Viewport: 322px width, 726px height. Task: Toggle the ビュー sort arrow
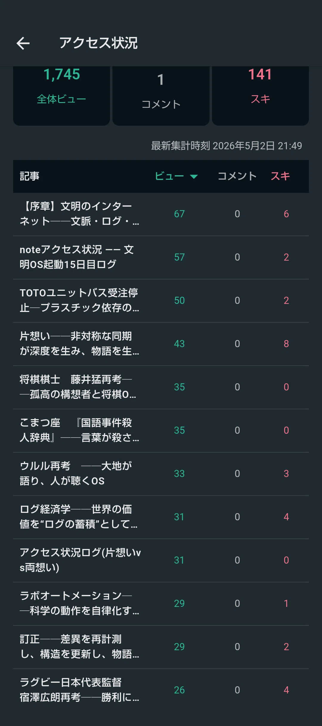pos(194,176)
